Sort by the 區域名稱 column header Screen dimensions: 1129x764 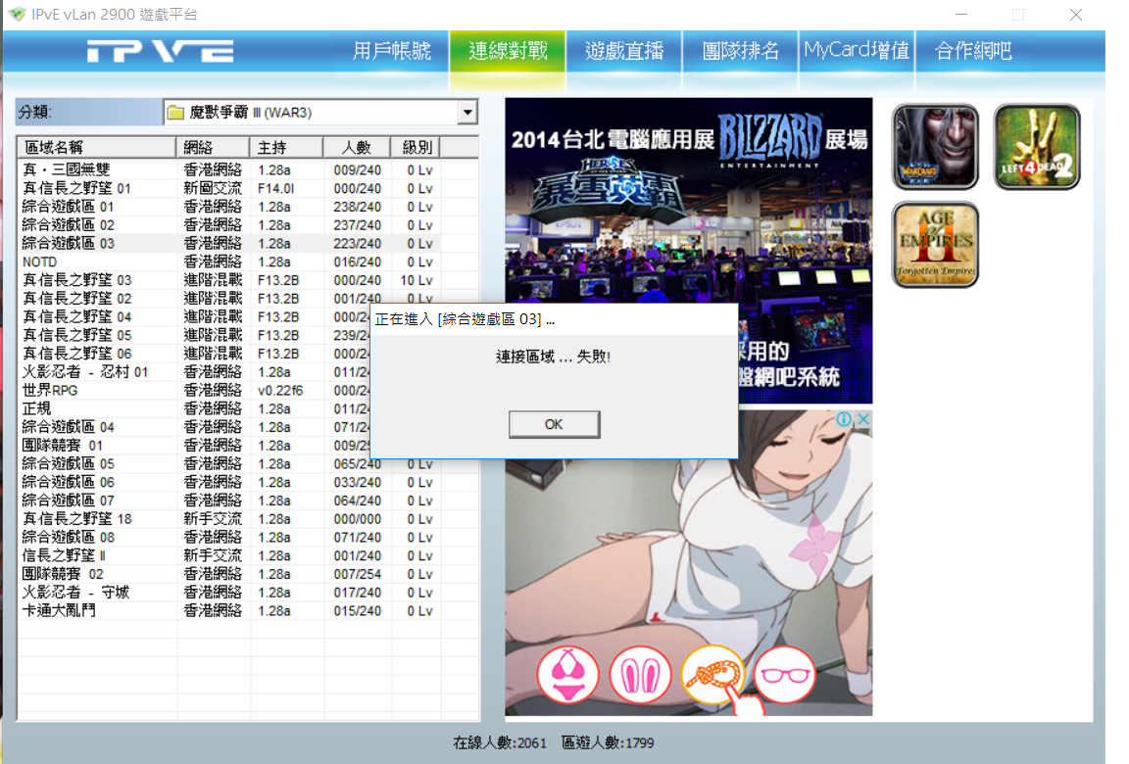[96, 148]
